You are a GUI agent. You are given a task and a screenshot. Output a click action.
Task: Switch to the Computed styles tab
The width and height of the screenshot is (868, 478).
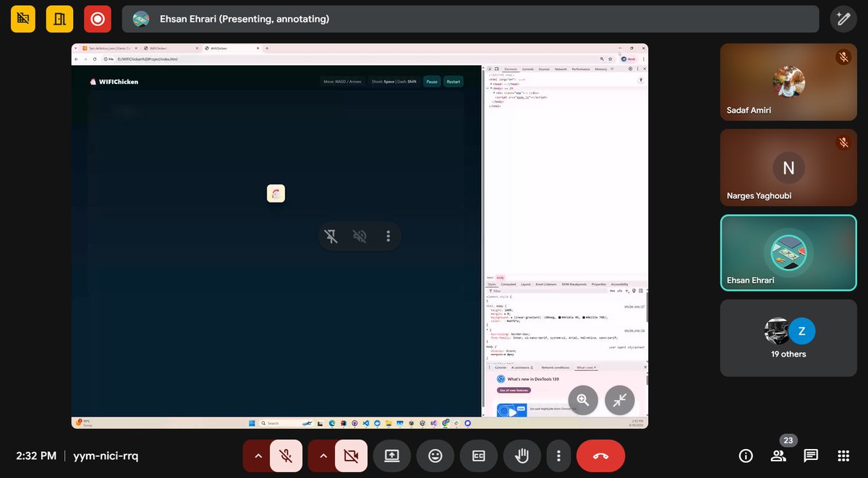[x=509, y=284]
